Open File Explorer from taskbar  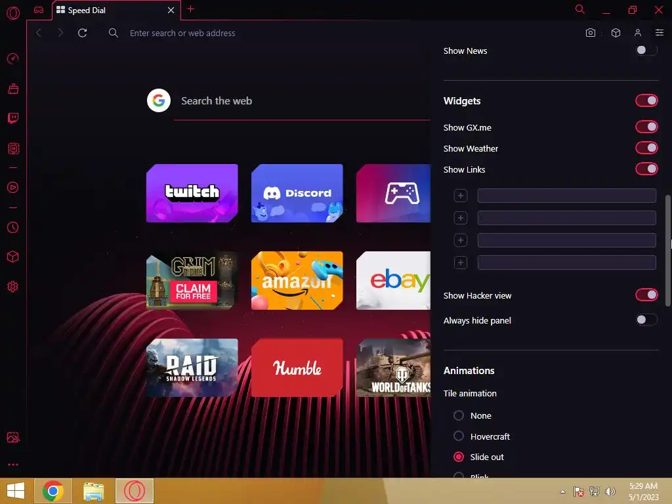tap(94, 491)
